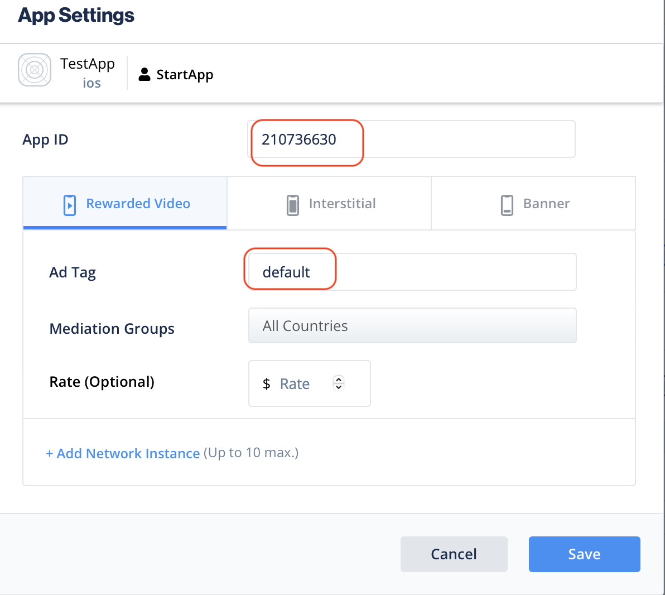Click the App ID label

point(45,140)
